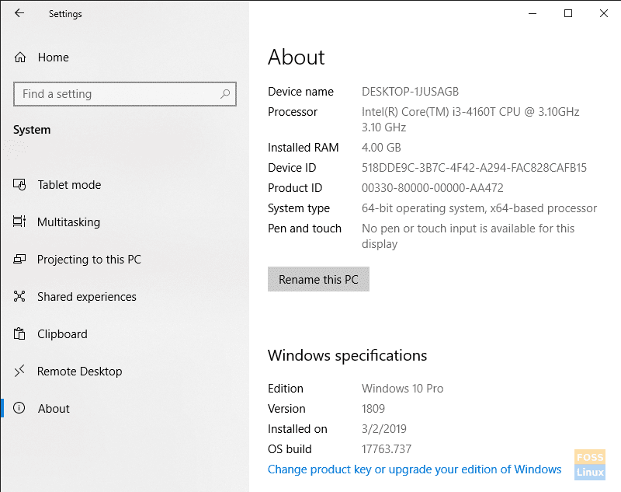Click the Remote Desktop icon
The image size is (621, 492).
pos(19,371)
